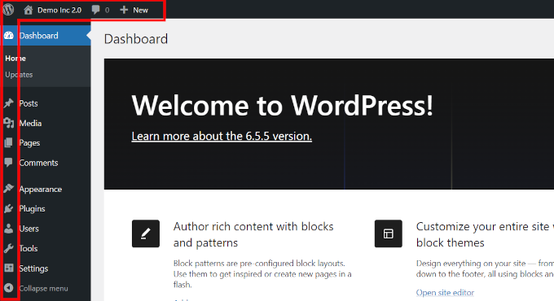Click the comment count 0 in admin bar
This screenshot has height=301, width=554.
click(x=107, y=11)
